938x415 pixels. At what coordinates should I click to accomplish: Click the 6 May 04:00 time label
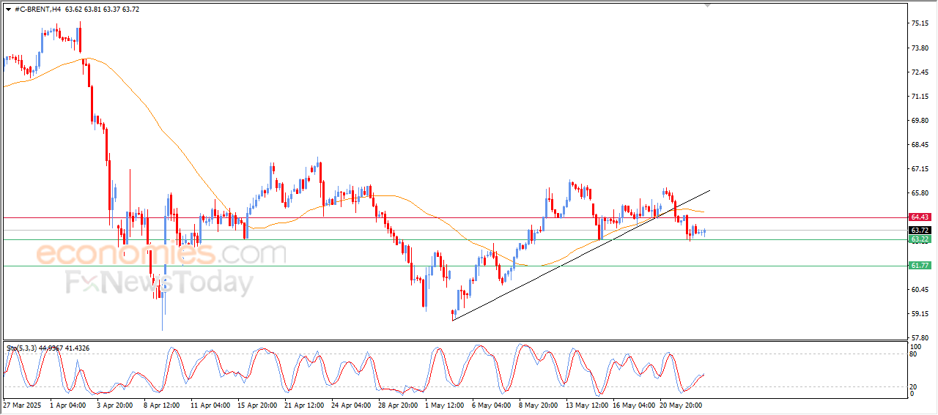491,405
